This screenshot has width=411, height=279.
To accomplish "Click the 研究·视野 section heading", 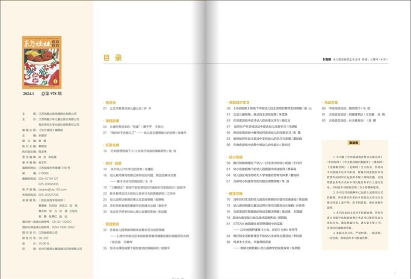I will click(x=114, y=163).
